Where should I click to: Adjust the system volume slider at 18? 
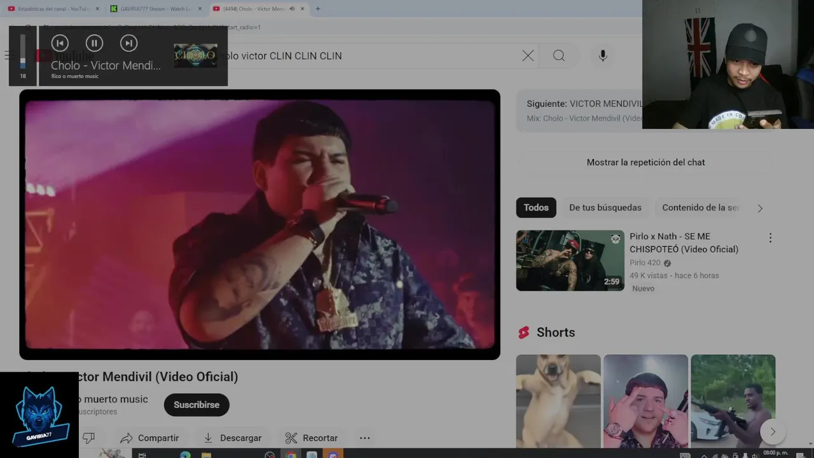23,52
